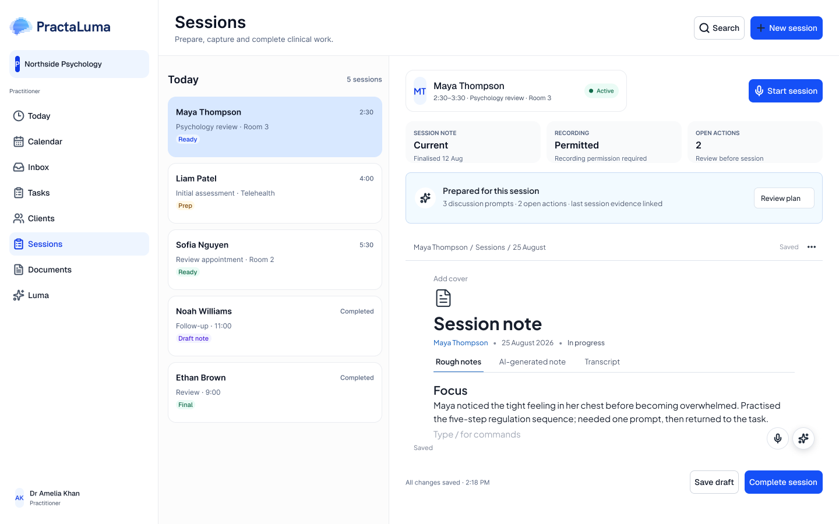This screenshot has width=839, height=524.
Task: Click the Start session button
Action: click(x=785, y=91)
